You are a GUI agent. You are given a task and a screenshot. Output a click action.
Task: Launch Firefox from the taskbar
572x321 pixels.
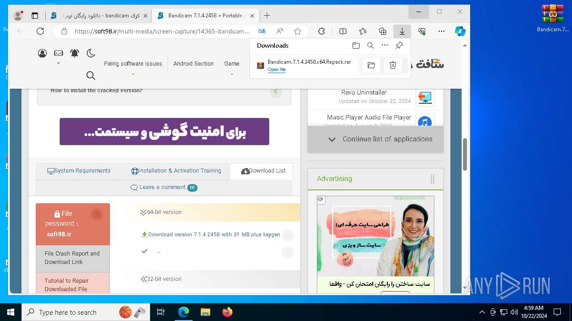click(x=227, y=312)
